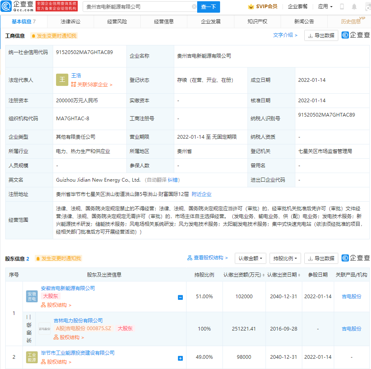Clear the search box using the × icon
Screen dimensions: 371x369
coord(195,7)
